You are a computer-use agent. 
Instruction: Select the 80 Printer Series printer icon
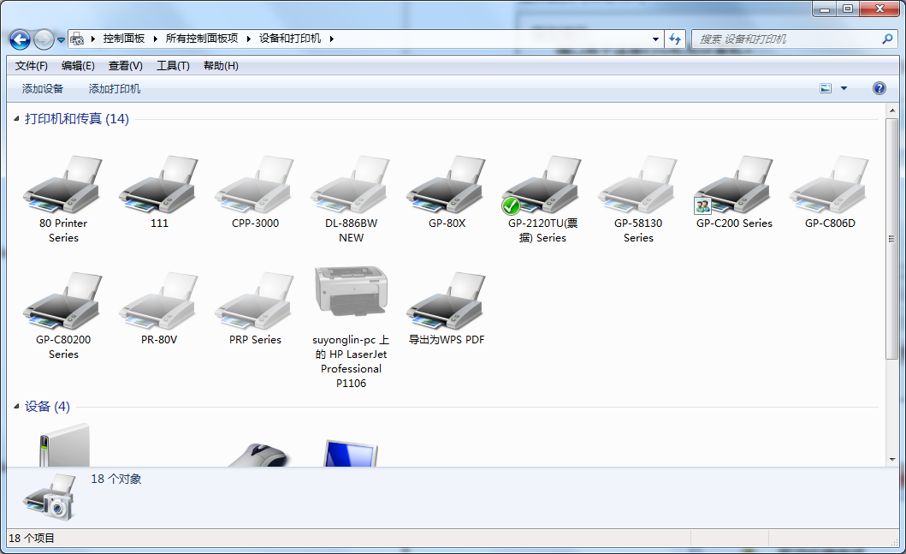pyautogui.click(x=63, y=184)
